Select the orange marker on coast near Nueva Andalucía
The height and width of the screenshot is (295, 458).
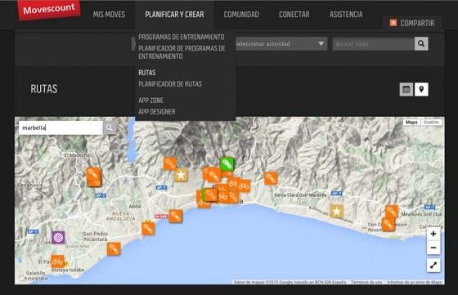(148, 228)
